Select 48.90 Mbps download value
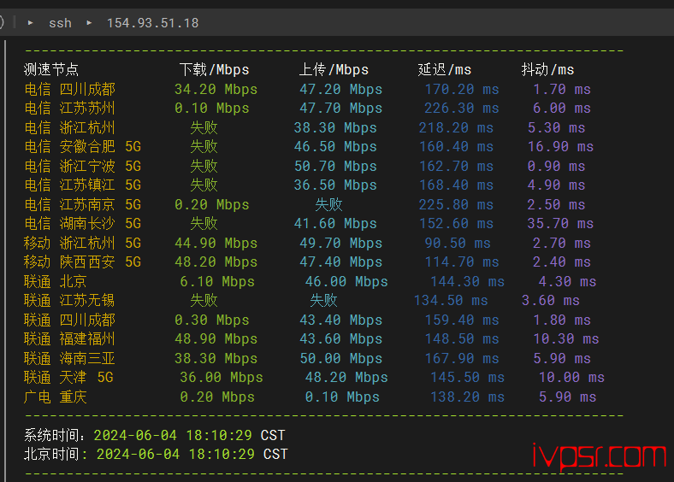This screenshot has height=482, width=674. point(216,339)
